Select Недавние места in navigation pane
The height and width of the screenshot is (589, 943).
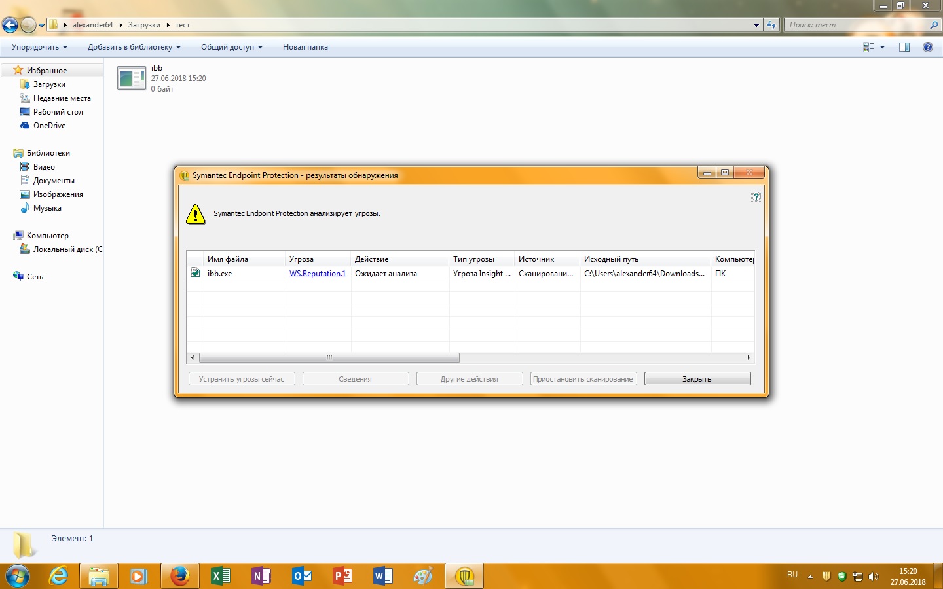click(62, 98)
